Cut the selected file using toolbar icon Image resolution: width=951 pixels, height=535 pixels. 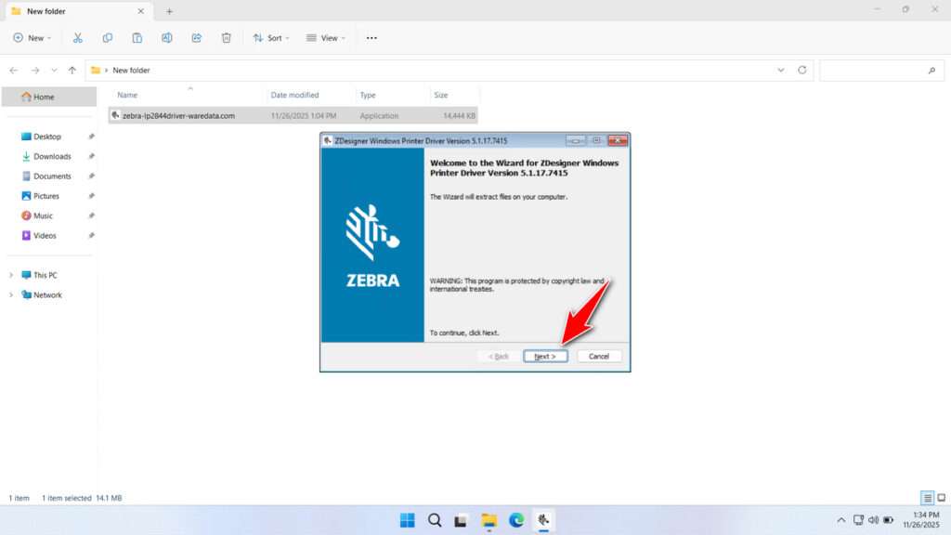78,37
